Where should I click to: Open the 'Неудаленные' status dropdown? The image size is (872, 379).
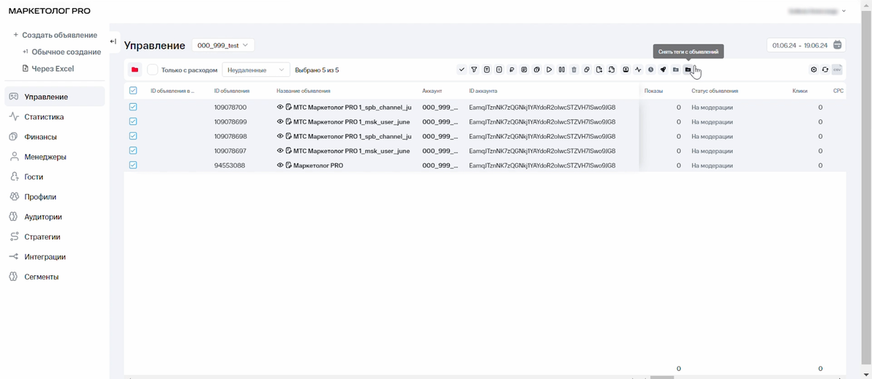pos(256,70)
